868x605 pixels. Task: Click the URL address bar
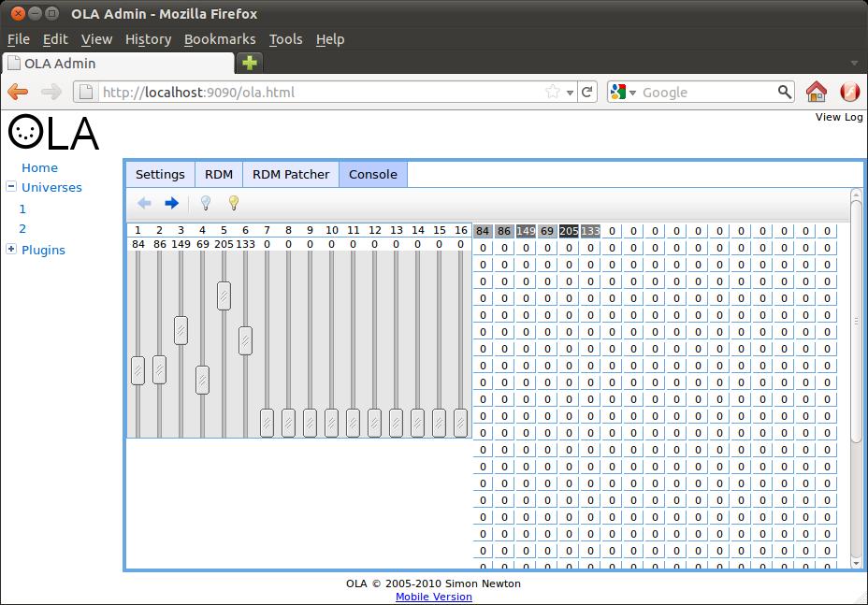pos(318,92)
